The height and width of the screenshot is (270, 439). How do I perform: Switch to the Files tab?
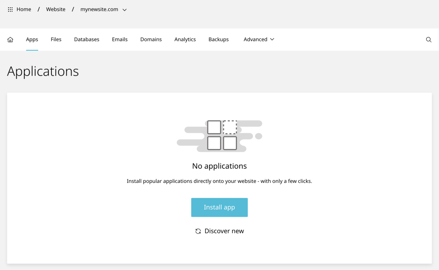click(56, 39)
